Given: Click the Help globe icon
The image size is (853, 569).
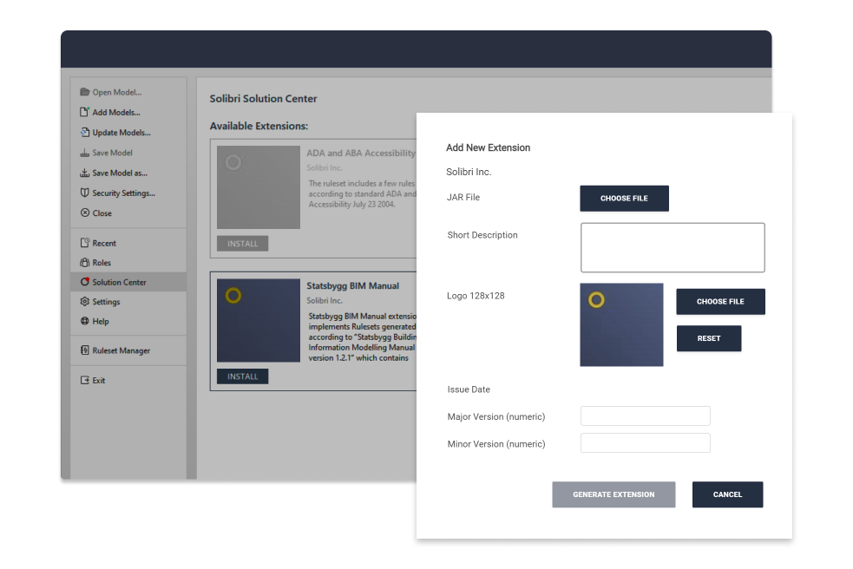Looking at the screenshot, I should coord(85,321).
